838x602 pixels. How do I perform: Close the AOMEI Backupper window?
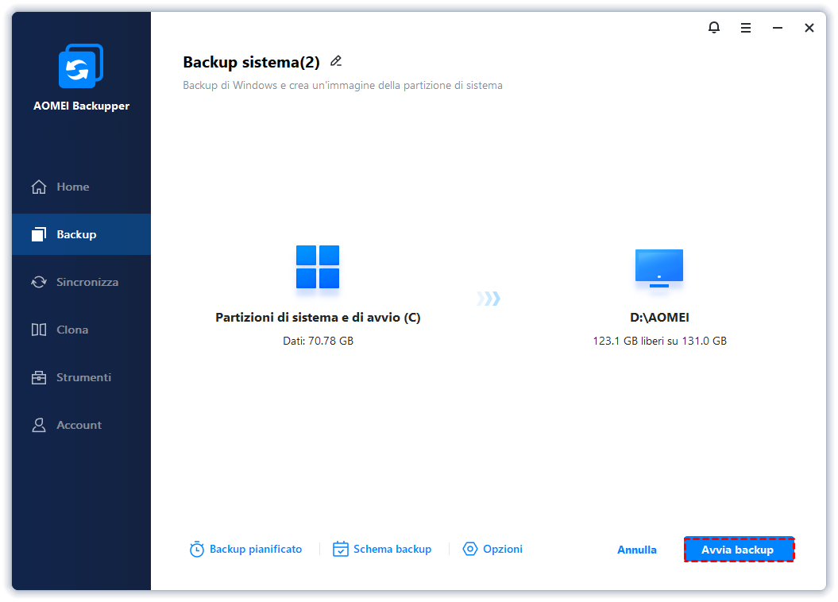[809, 28]
